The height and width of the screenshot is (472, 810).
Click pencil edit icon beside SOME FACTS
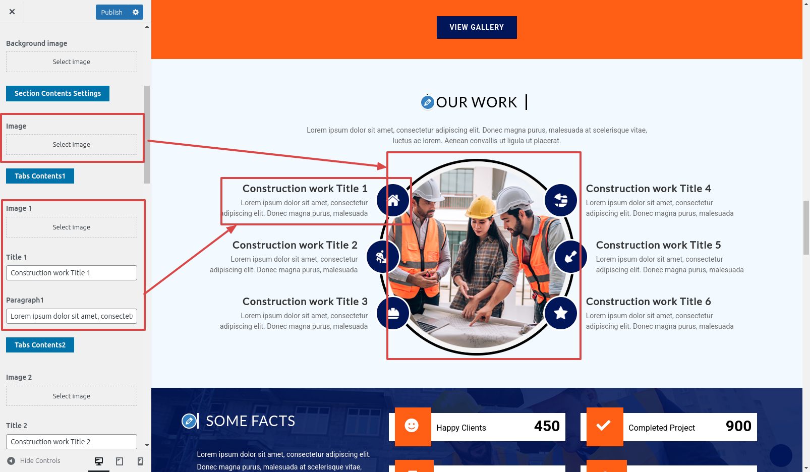[x=189, y=421]
